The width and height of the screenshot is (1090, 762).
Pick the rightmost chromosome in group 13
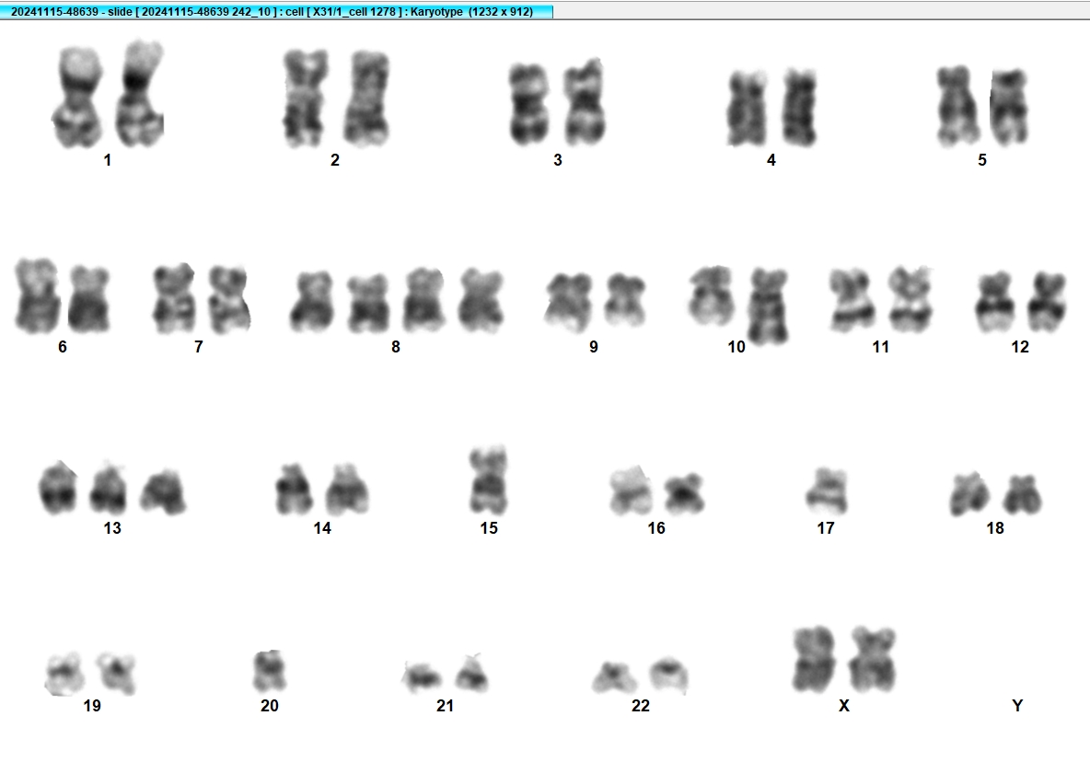(163, 491)
